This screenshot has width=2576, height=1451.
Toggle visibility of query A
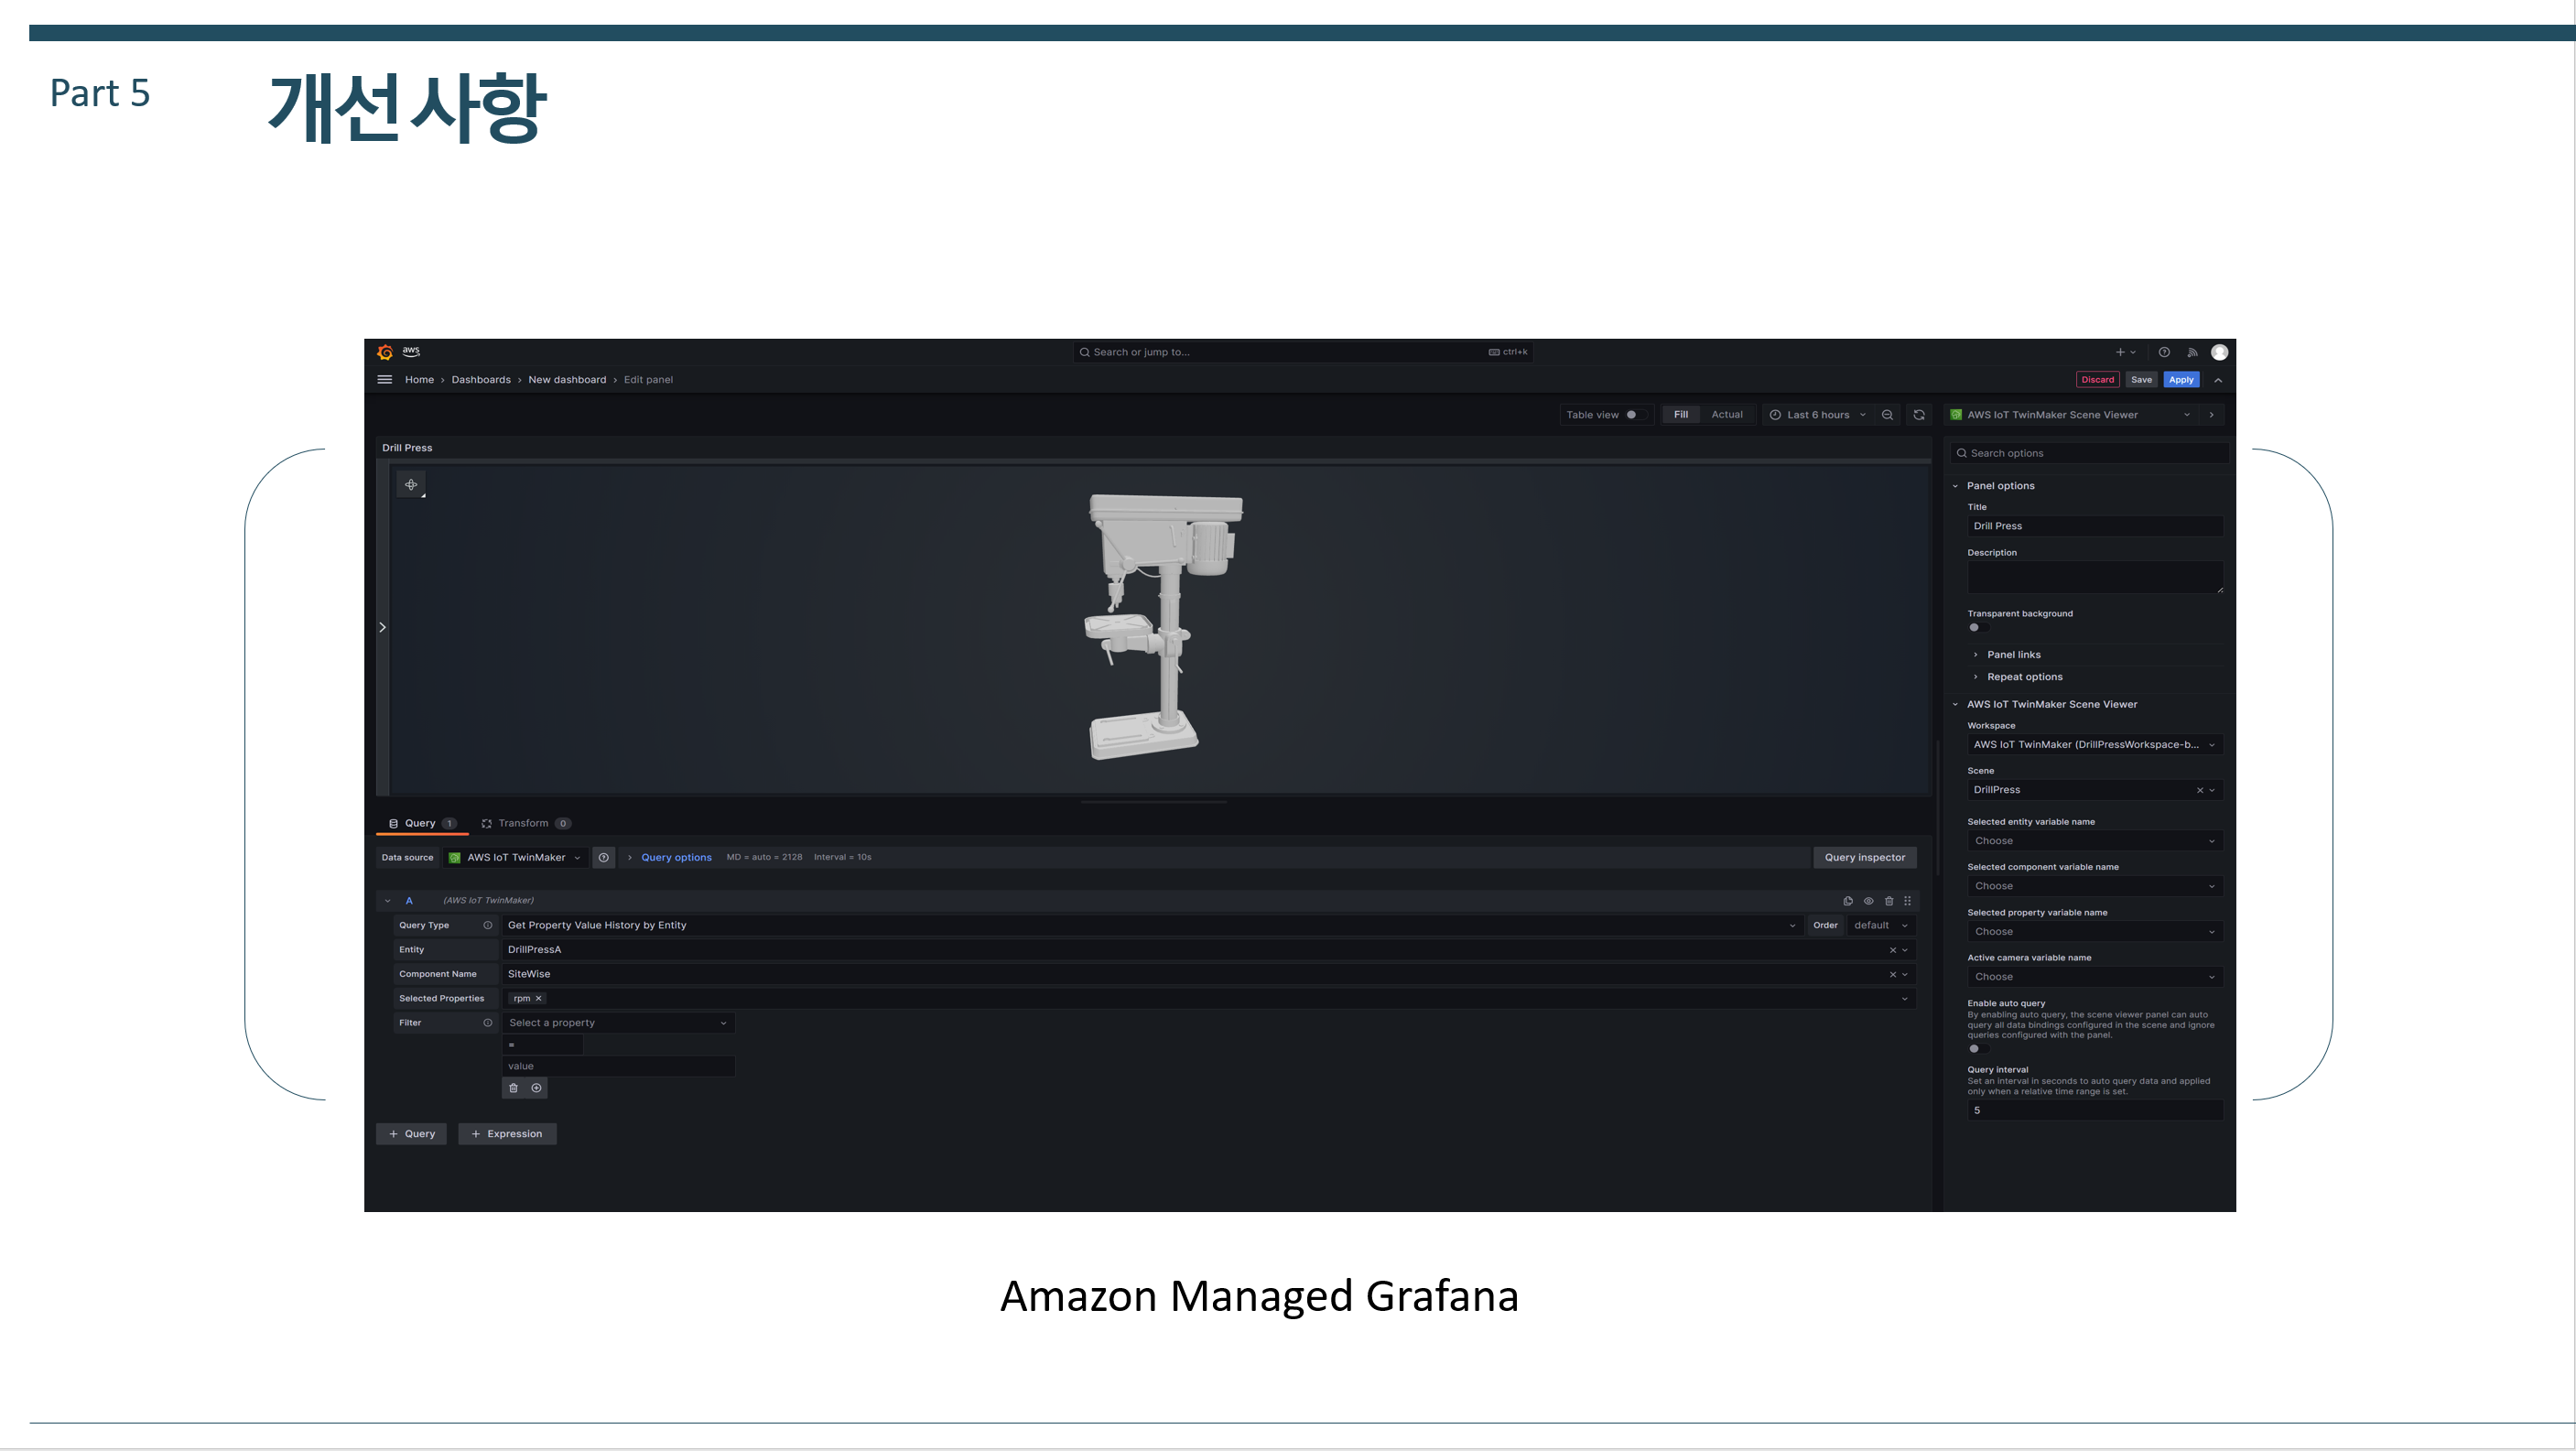[x=1868, y=901]
